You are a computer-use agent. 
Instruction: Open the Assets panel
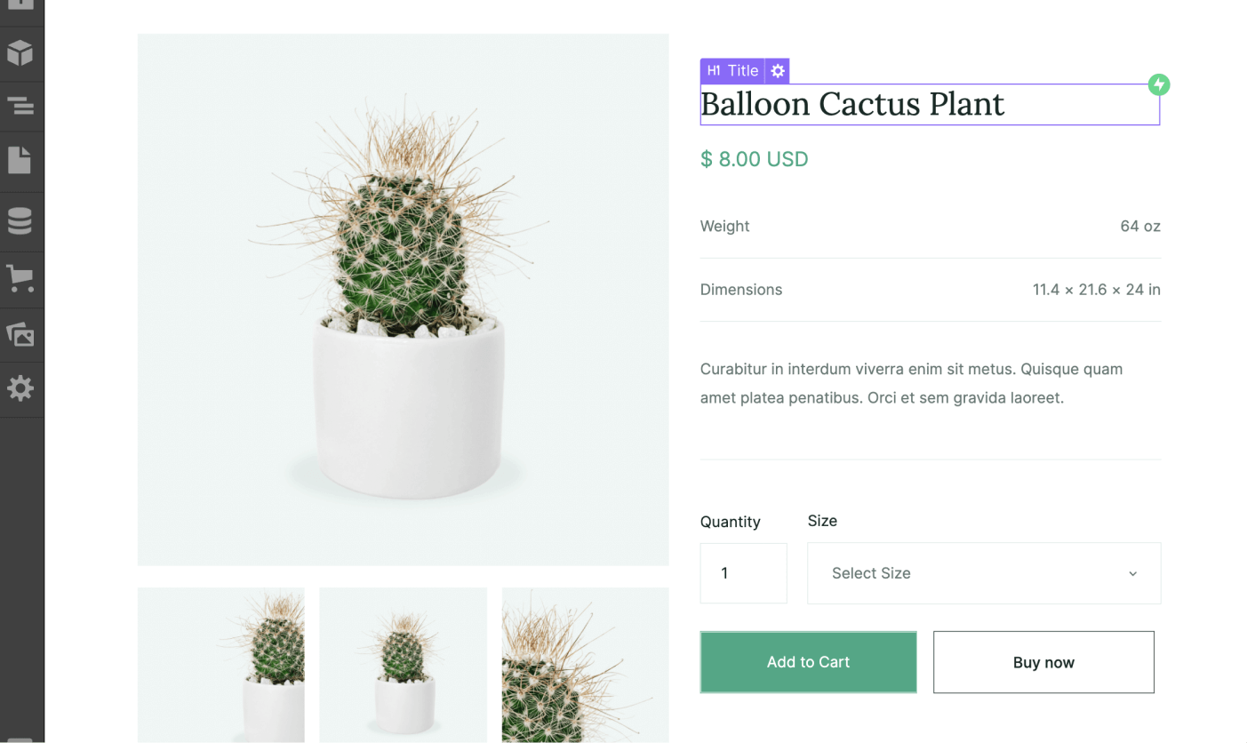tap(21, 335)
